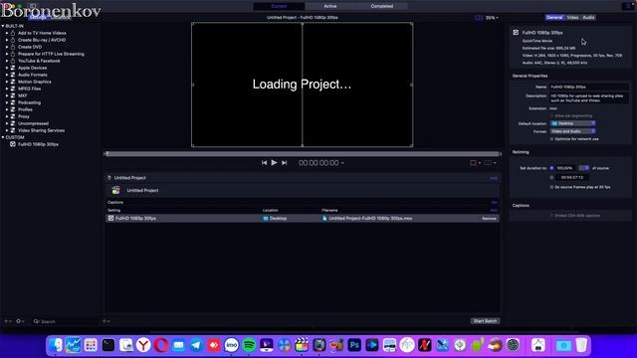Open the Default location dropdown
This screenshot has height=358, width=637.
[573, 123]
